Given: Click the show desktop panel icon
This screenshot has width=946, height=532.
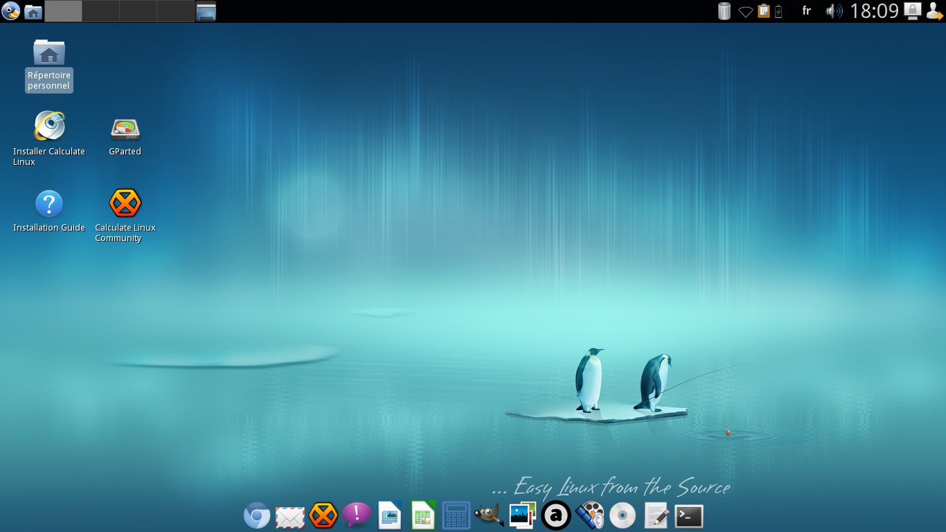Looking at the screenshot, I should [206, 11].
